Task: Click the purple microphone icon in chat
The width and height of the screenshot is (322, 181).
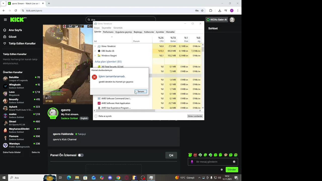Action: pos(192,162)
